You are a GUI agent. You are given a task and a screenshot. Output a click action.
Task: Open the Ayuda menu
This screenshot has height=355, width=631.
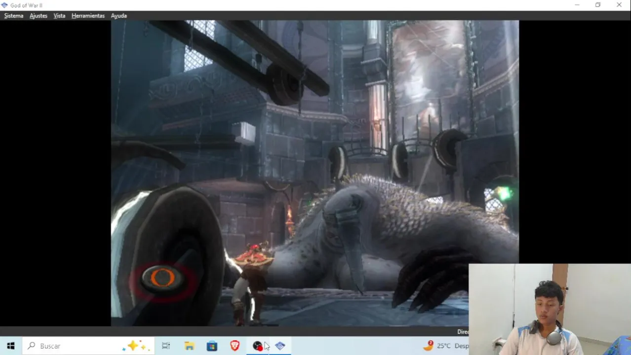click(118, 16)
